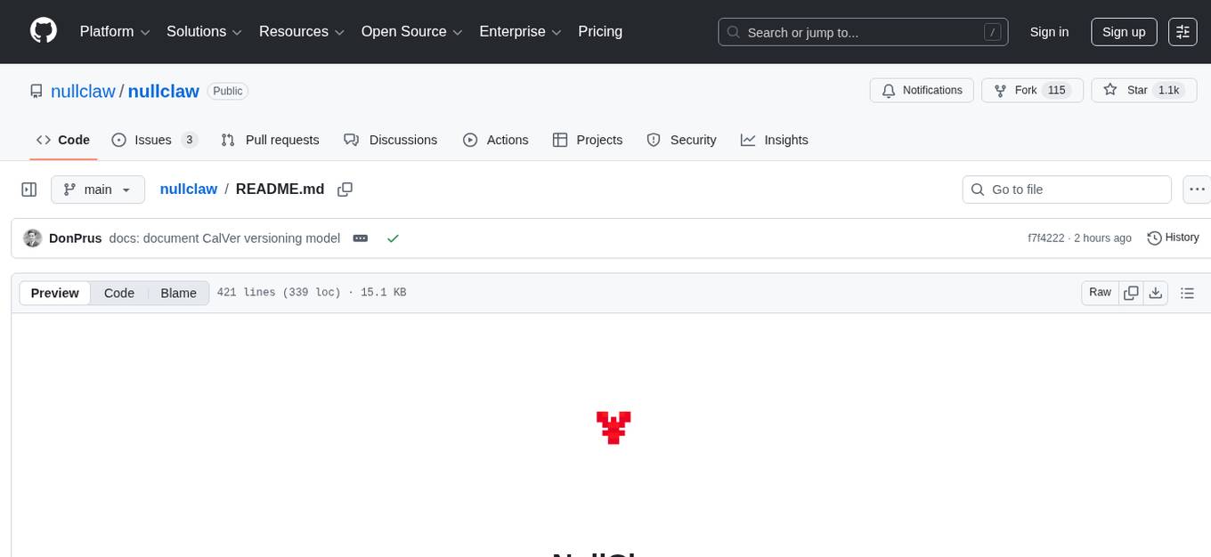
Task: Go to GitHub home via the logo
Action: [43, 31]
